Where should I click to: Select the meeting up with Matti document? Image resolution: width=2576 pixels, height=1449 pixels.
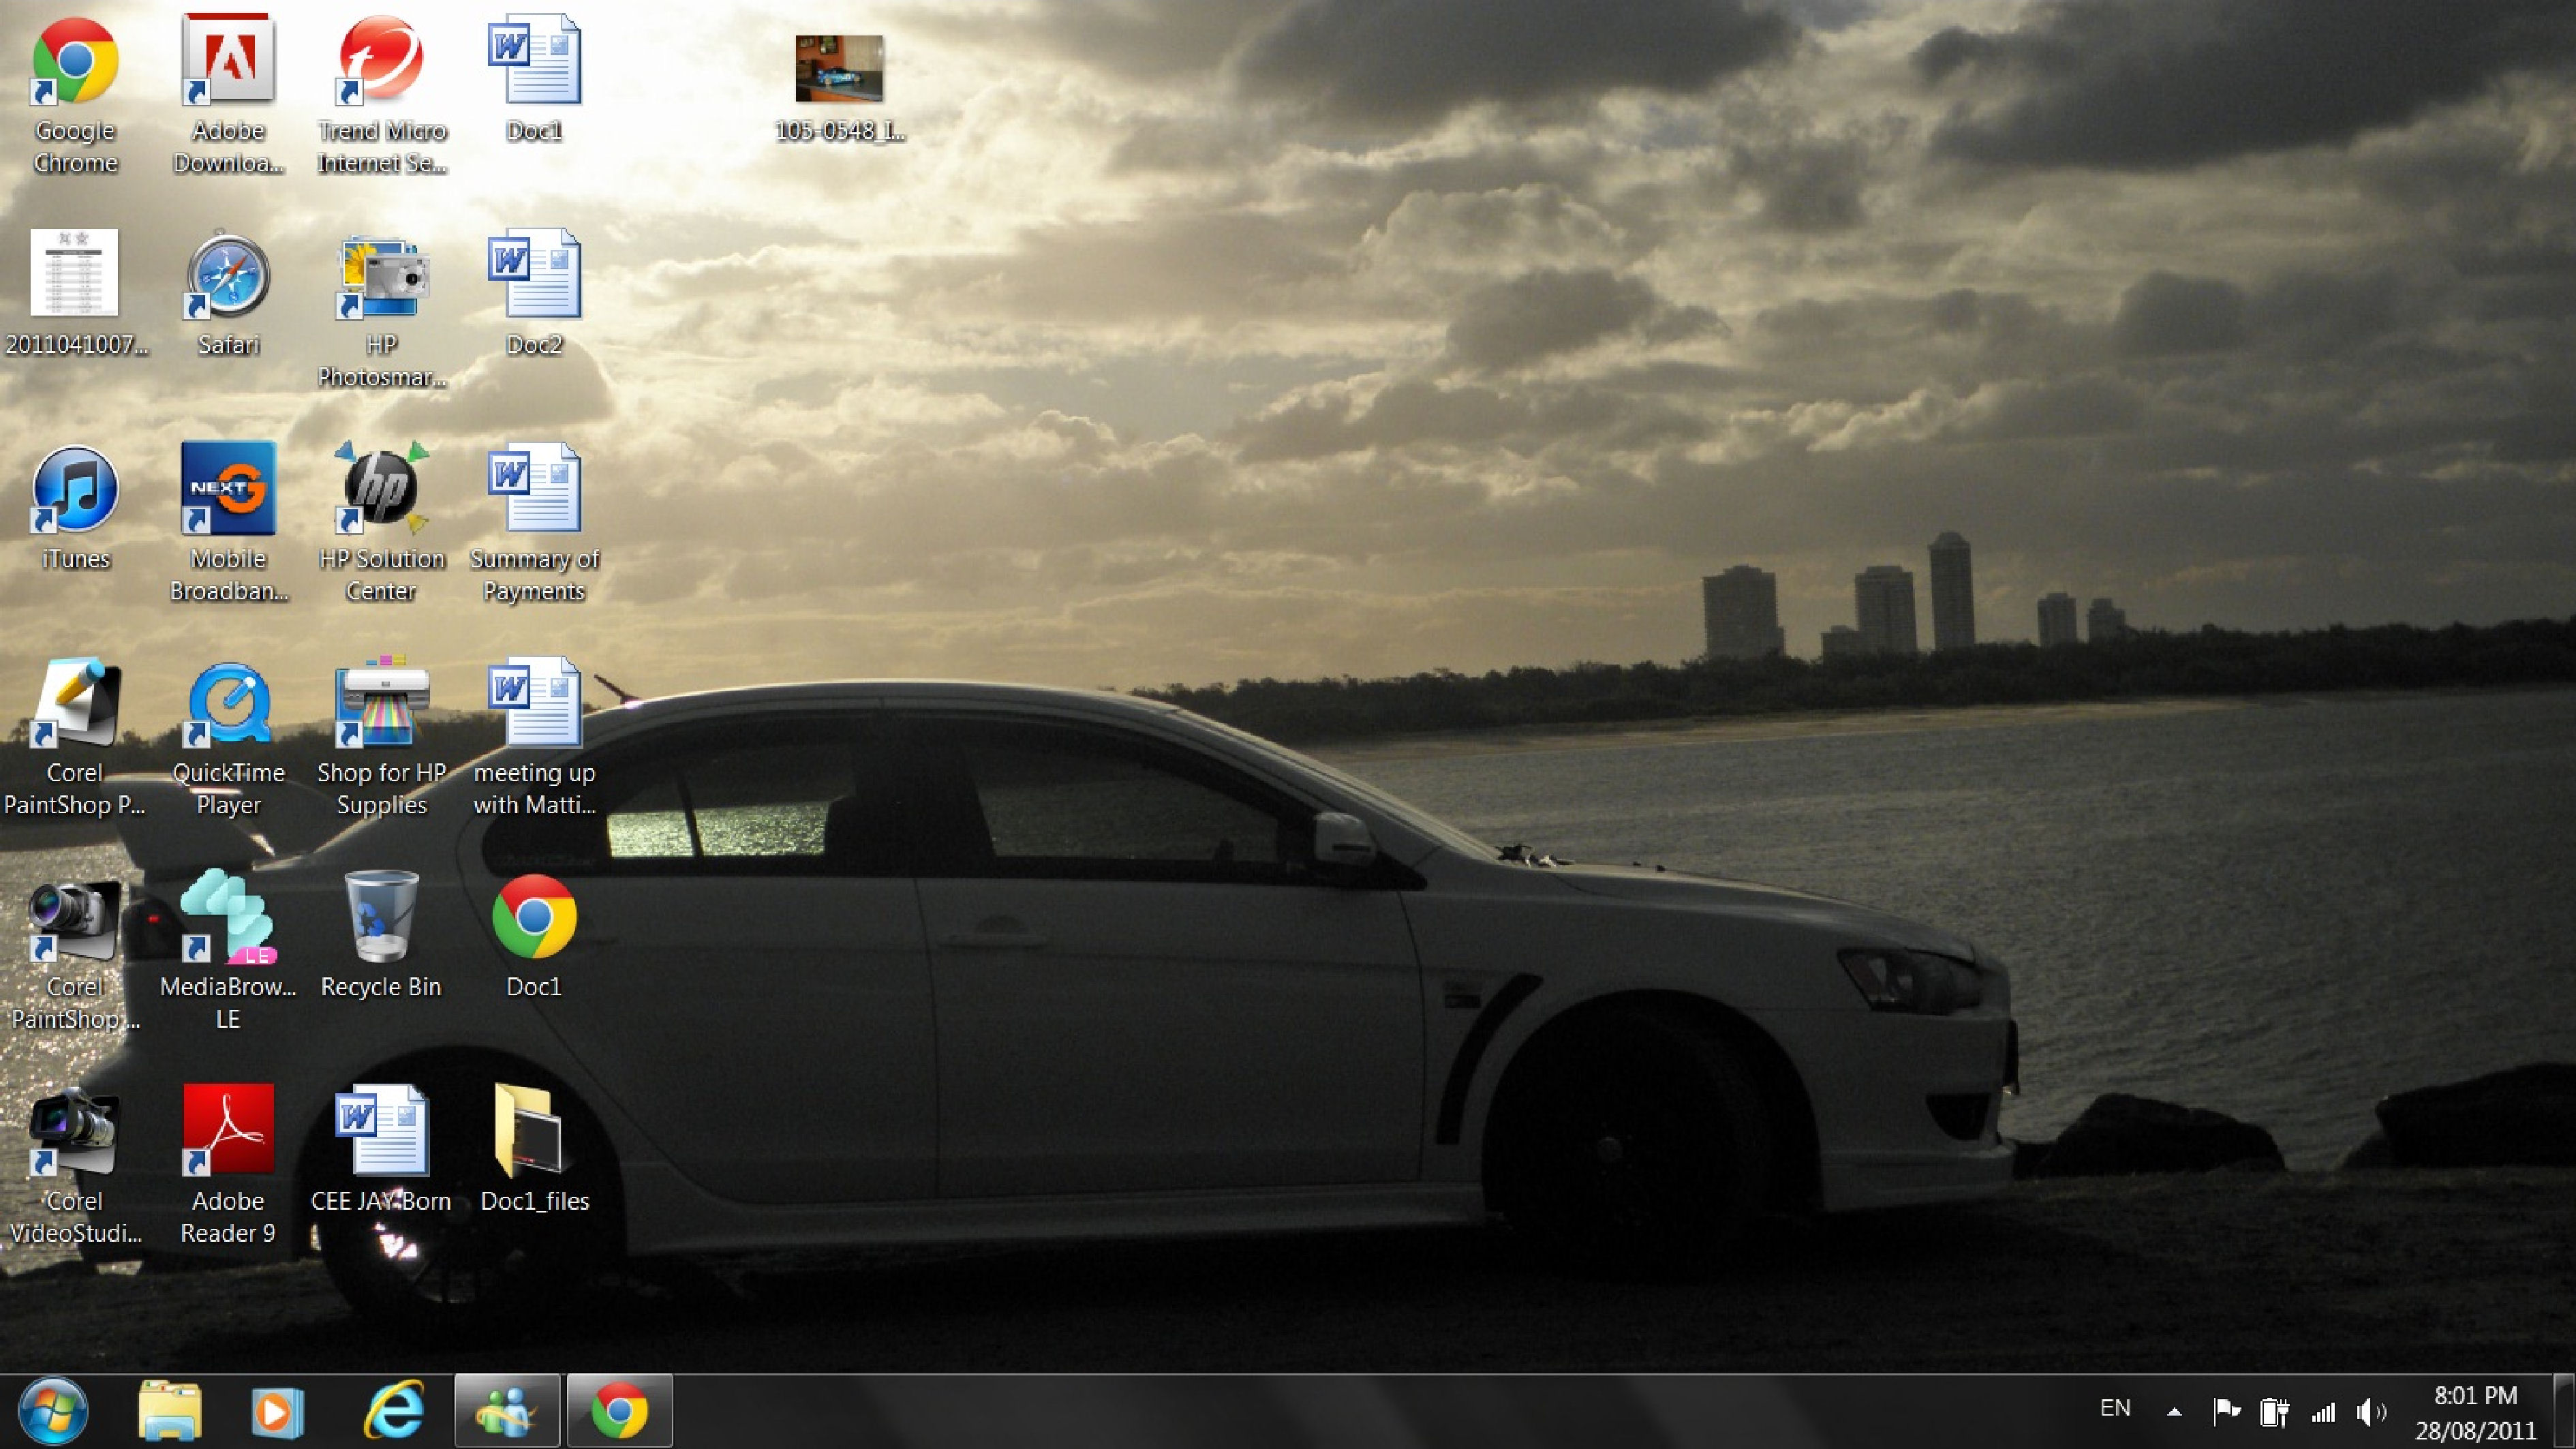534,737
